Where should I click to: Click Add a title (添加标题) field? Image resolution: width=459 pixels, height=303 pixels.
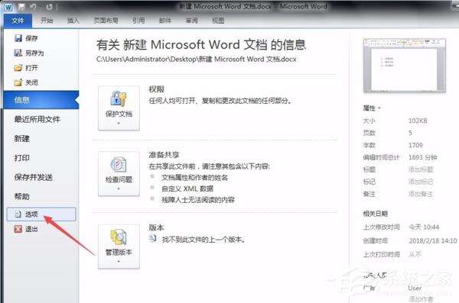[x=421, y=169]
